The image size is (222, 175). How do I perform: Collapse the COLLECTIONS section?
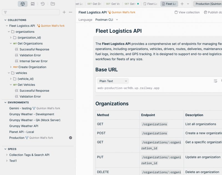pyautogui.click(x=5, y=20)
